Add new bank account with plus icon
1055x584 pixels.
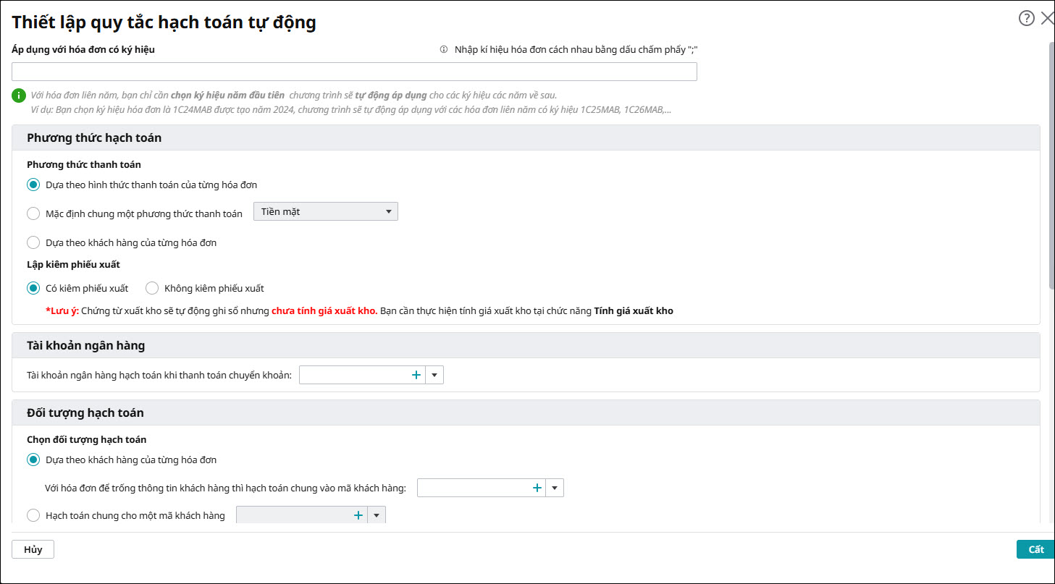(x=416, y=375)
